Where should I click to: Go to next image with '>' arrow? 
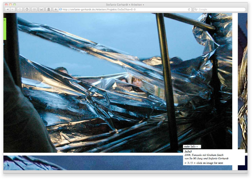195,163
